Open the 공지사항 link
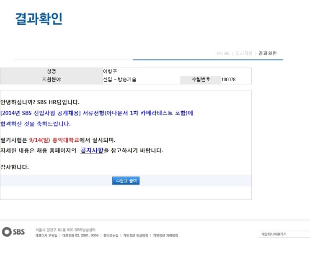The image size is (310, 264). point(92,151)
